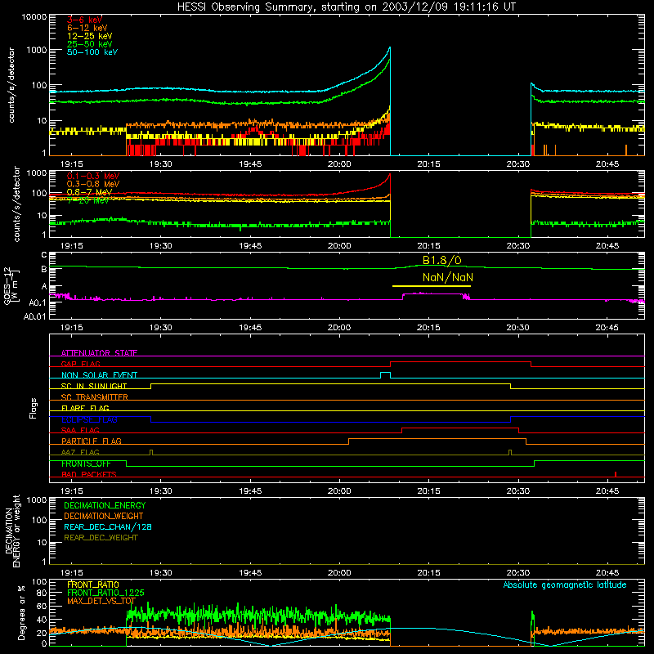Click the yellow FRONT_RATIO legend label
The height and width of the screenshot is (654, 654).
(x=93, y=585)
